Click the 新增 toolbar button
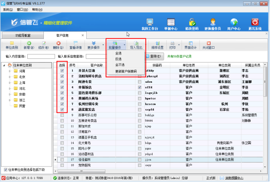Image resolution: width=270 pixels, height=182 pixels. 29,45
